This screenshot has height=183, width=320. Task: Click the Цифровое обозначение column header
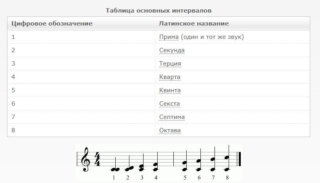52,23
